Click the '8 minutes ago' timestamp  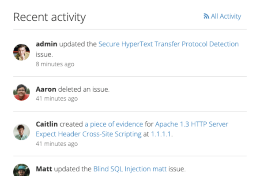(55, 64)
